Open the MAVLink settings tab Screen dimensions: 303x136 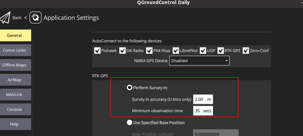pyautogui.click(x=15, y=95)
